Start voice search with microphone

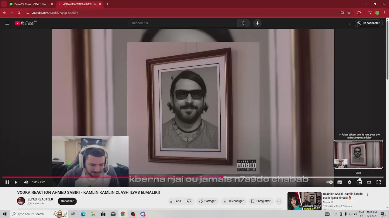pos(257,23)
